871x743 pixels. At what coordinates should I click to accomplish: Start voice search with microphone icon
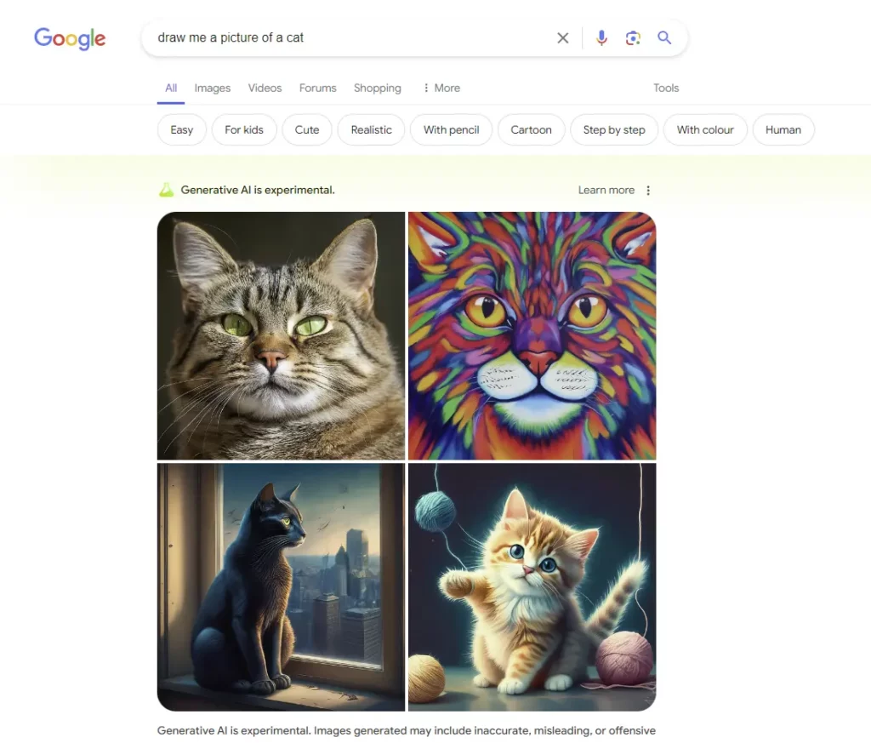[601, 37]
